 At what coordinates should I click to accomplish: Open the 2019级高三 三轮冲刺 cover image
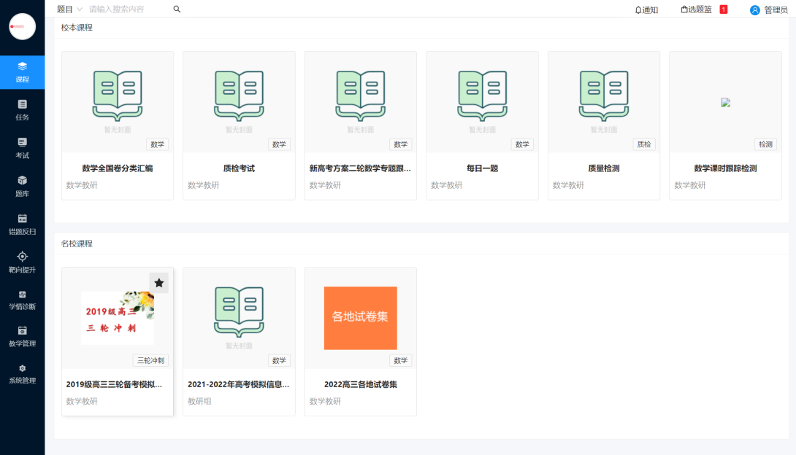[x=118, y=318]
